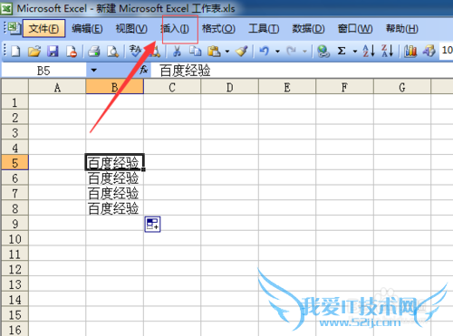Click the New blank workbook icon
Screen dimensions: 453x336
coord(15,52)
